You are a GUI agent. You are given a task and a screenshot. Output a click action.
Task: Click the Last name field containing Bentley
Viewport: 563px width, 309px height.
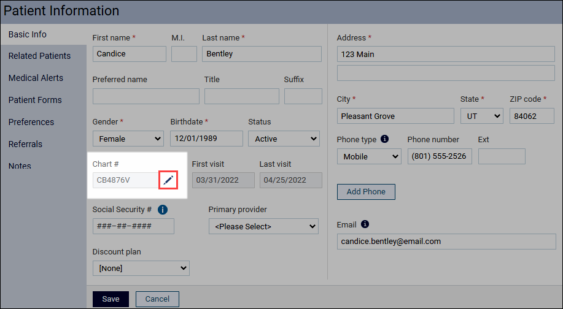point(262,54)
